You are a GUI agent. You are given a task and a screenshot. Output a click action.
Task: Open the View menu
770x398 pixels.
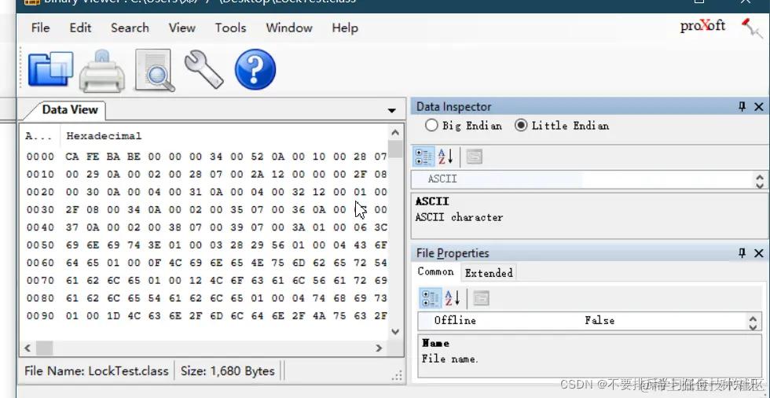coord(182,28)
